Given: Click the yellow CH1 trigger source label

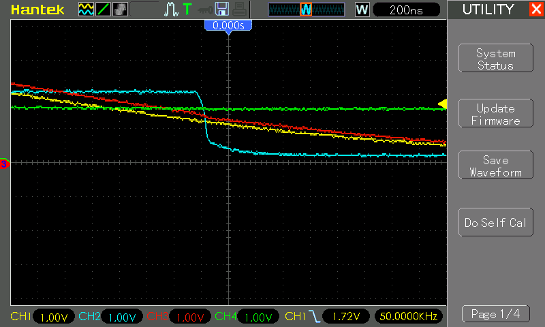Looking at the screenshot, I should (295, 316).
